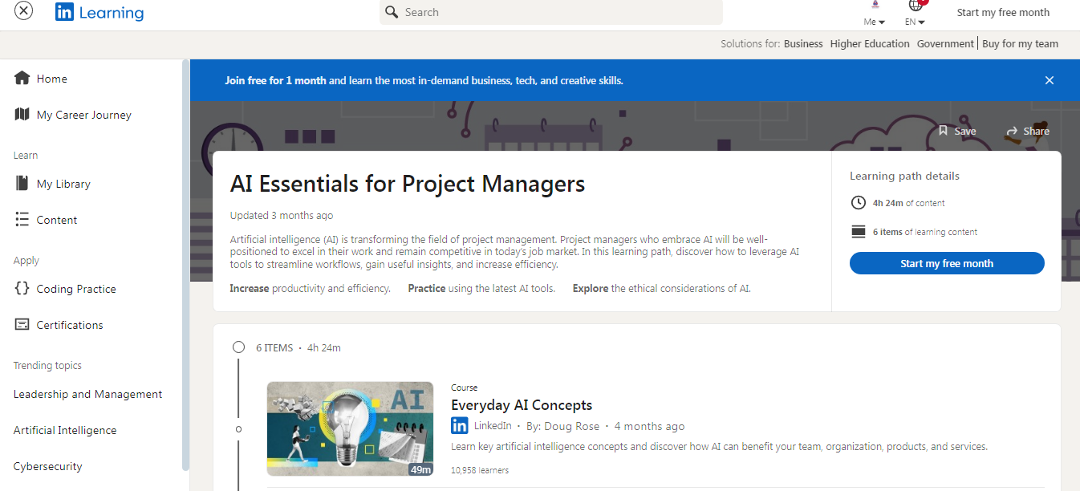Viewport: 1080px width, 491px height.
Task: Click the My Library book icon
Action: click(22, 184)
